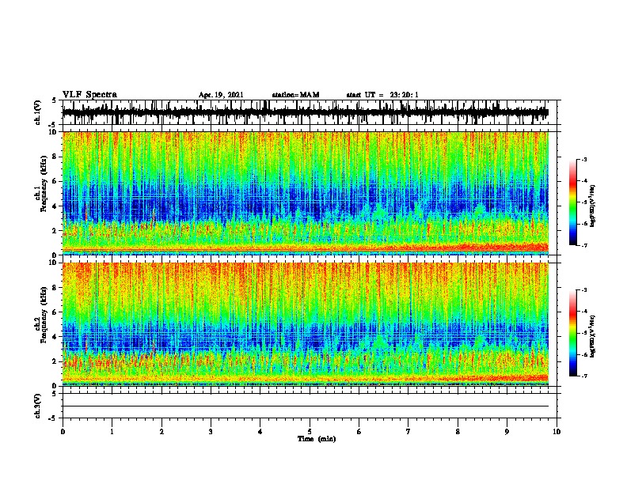Select the ch.2 colorbar log(PSD) units label

593,336
